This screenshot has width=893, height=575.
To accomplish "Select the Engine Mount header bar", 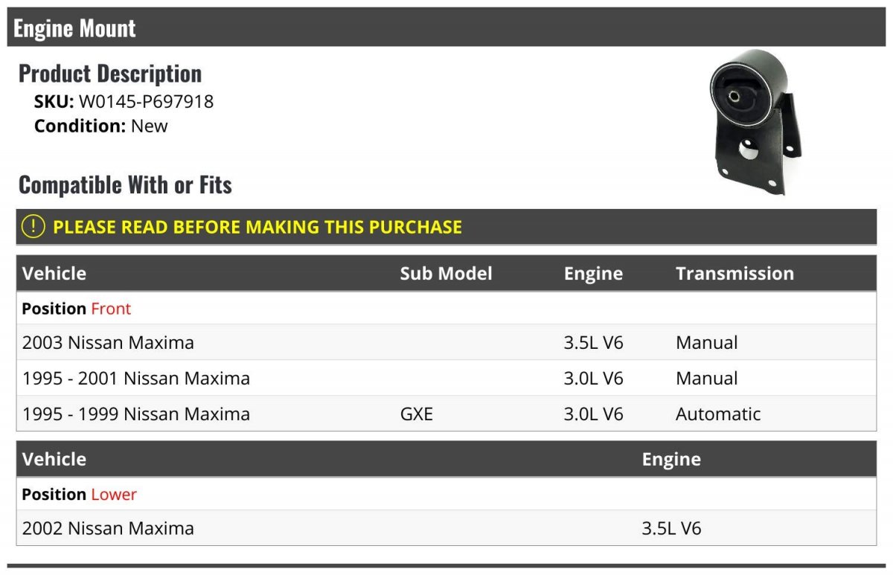I will tap(446, 28).
